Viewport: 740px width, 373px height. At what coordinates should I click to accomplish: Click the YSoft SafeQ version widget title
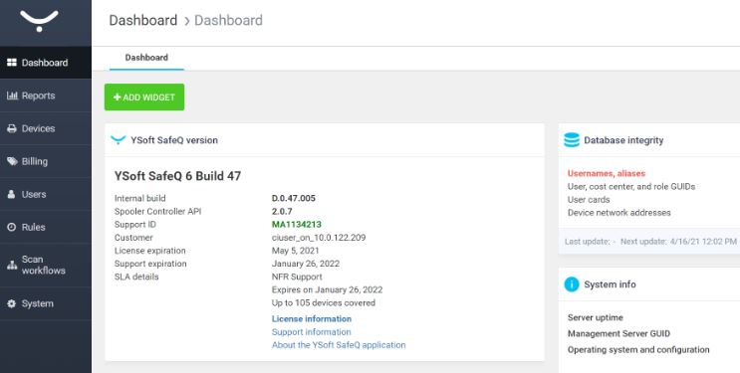tap(174, 140)
